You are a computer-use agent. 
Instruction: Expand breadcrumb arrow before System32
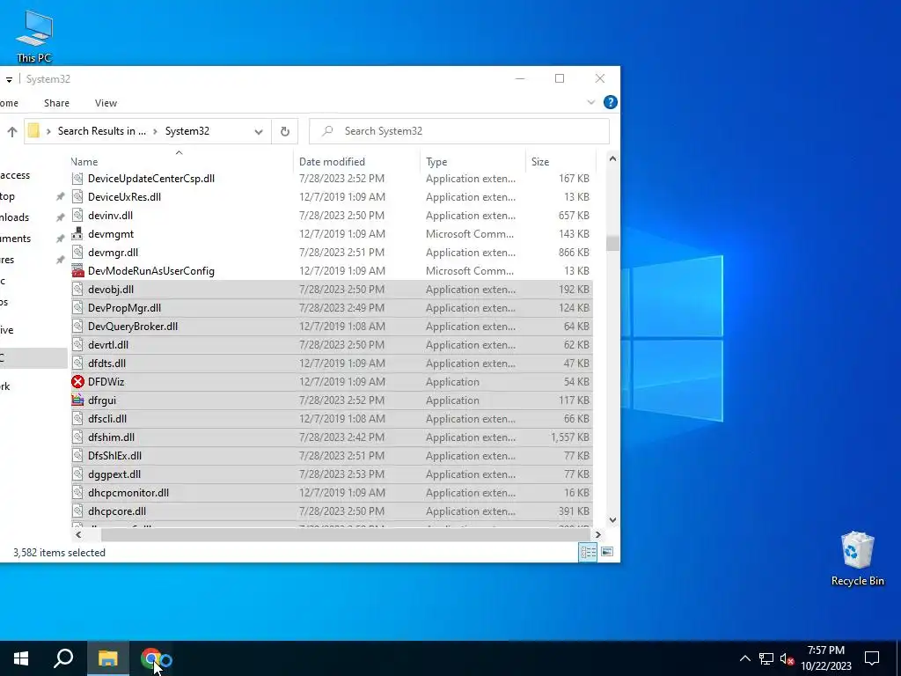click(x=155, y=132)
